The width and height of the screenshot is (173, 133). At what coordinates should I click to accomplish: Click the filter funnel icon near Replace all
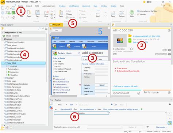(x=147, y=127)
